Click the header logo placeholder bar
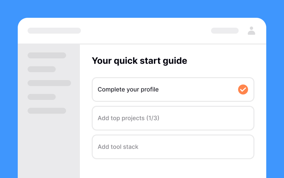Viewport: 284px width, 178px height. tap(54, 31)
